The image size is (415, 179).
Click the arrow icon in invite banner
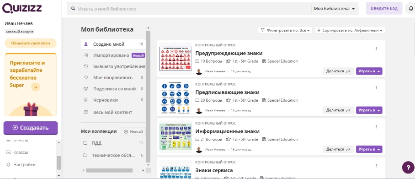pos(36,87)
